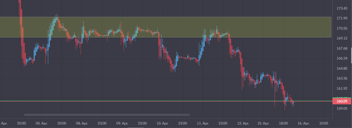Click the 164.80 price axis label

[x=342, y=68]
